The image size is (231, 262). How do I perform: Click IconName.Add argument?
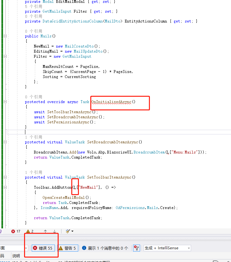[54, 208]
